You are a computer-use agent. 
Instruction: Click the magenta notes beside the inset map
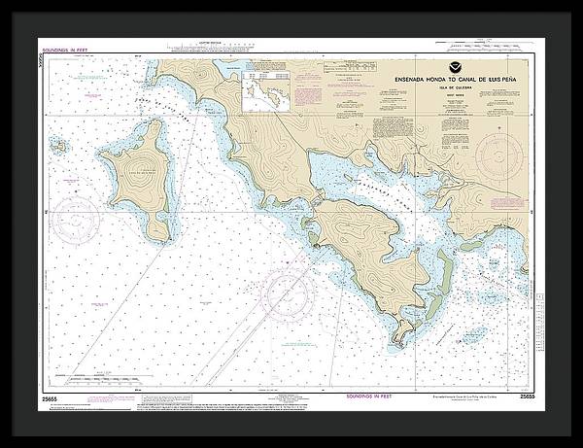[311, 98]
